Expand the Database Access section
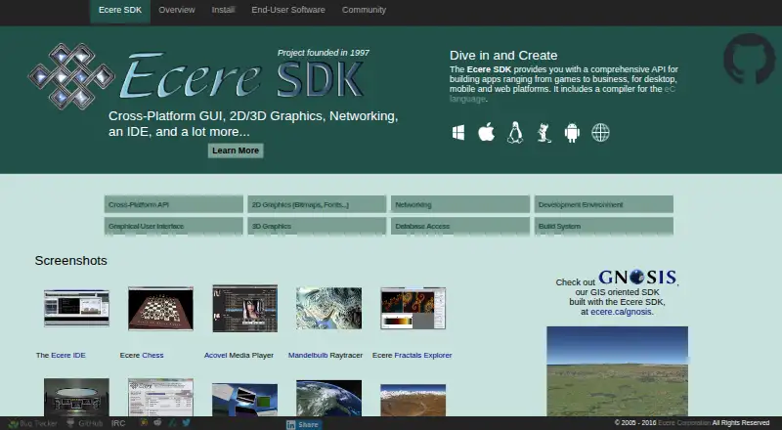Screen dimensions: 782x430 [460, 226]
